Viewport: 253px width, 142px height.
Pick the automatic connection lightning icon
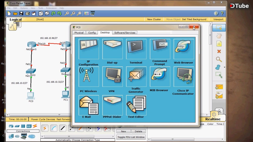click(x=45, y=128)
